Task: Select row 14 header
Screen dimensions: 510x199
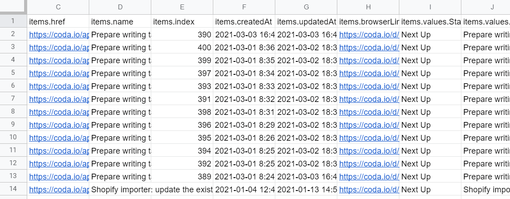Action: [x=13, y=189]
